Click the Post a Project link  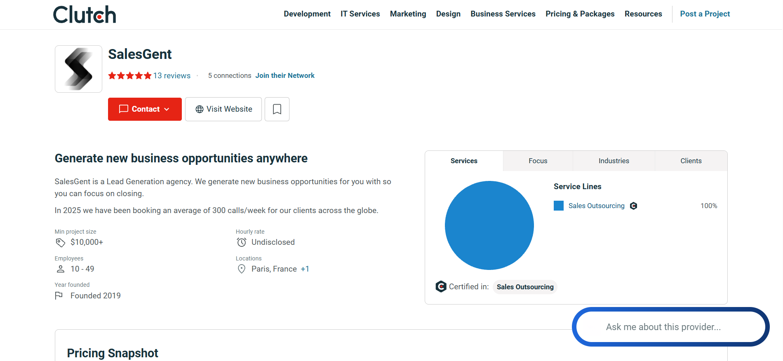pos(705,14)
